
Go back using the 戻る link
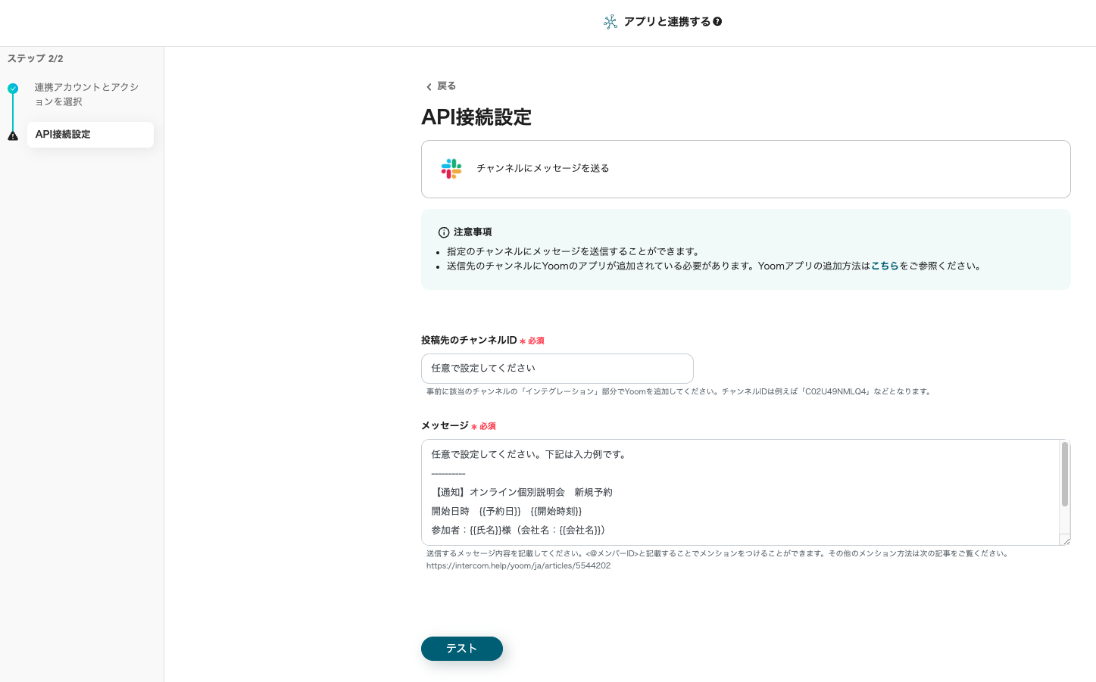(446, 86)
